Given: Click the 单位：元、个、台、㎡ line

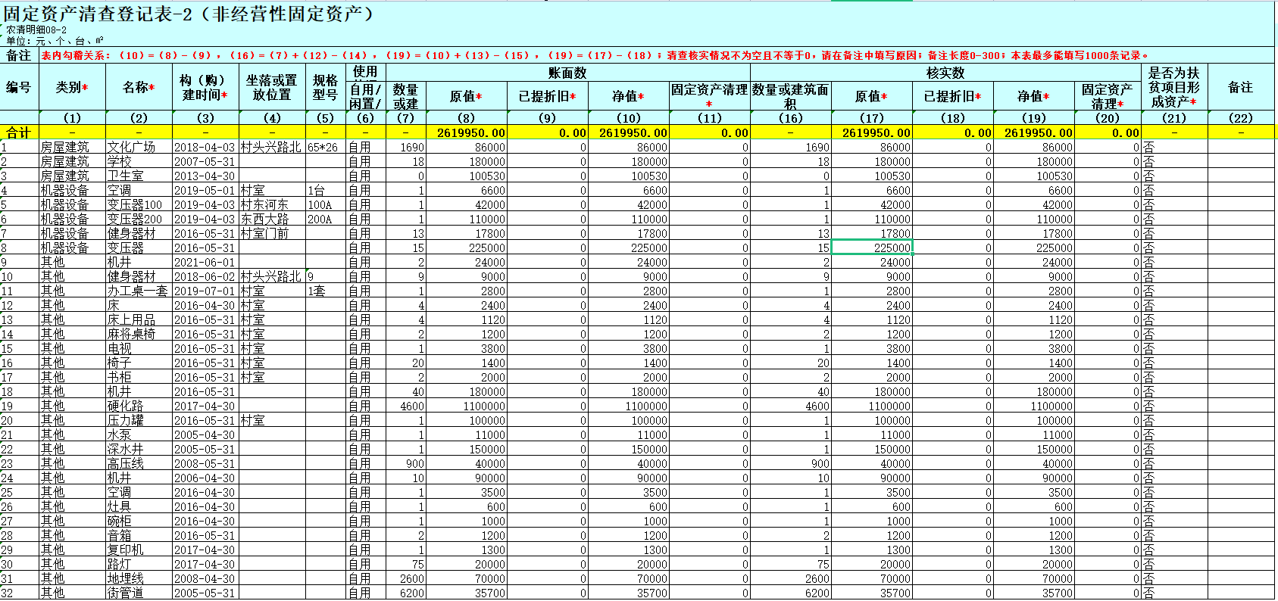Looking at the screenshot, I should pos(55,41).
